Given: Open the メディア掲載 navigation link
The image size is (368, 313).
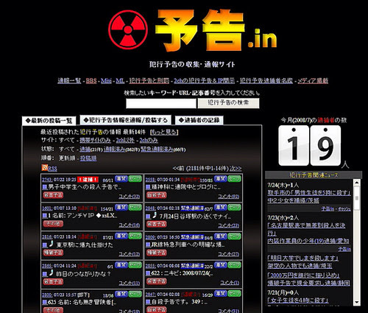Looking at the screenshot, I should [313, 81].
